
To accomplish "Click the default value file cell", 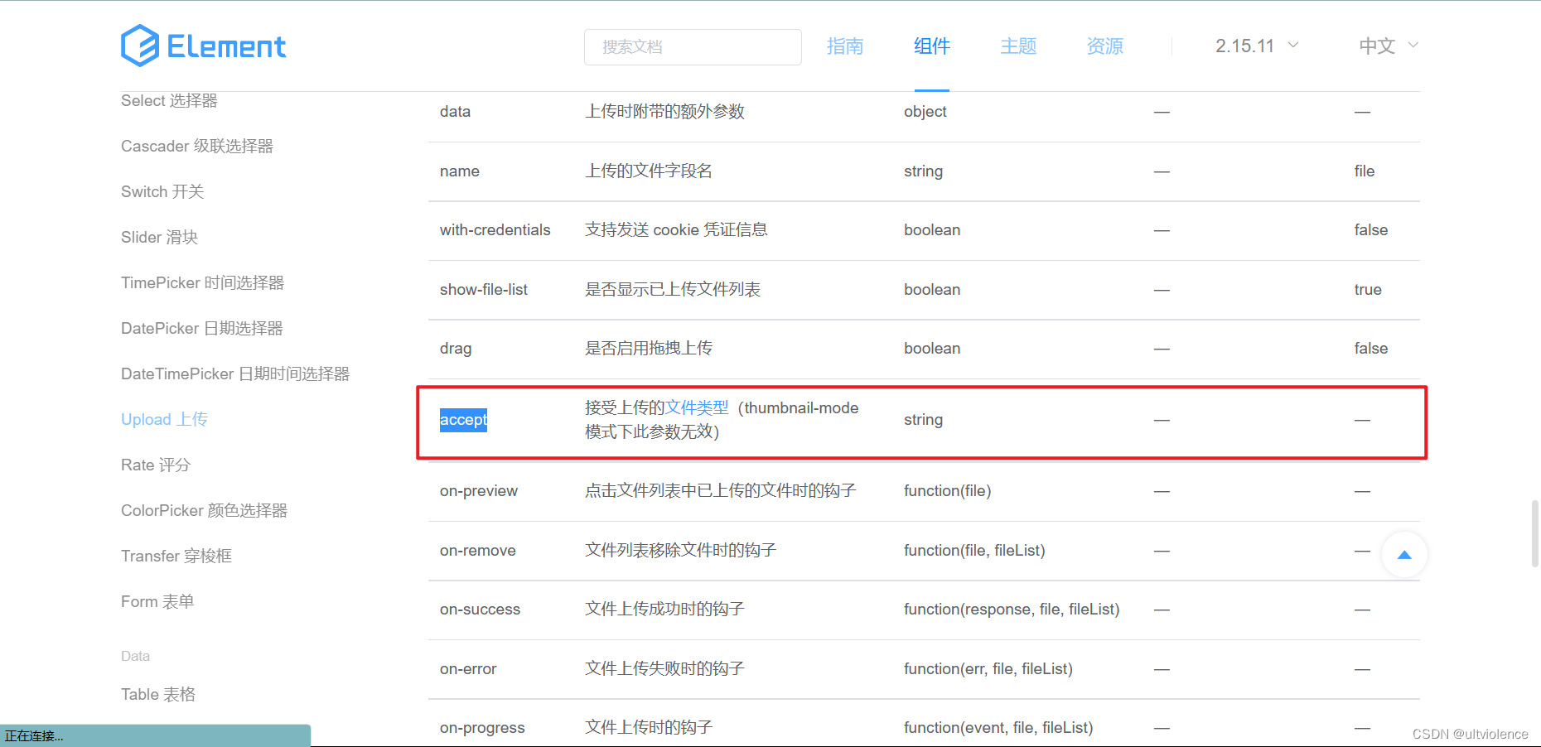I will (x=1365, y=171).
